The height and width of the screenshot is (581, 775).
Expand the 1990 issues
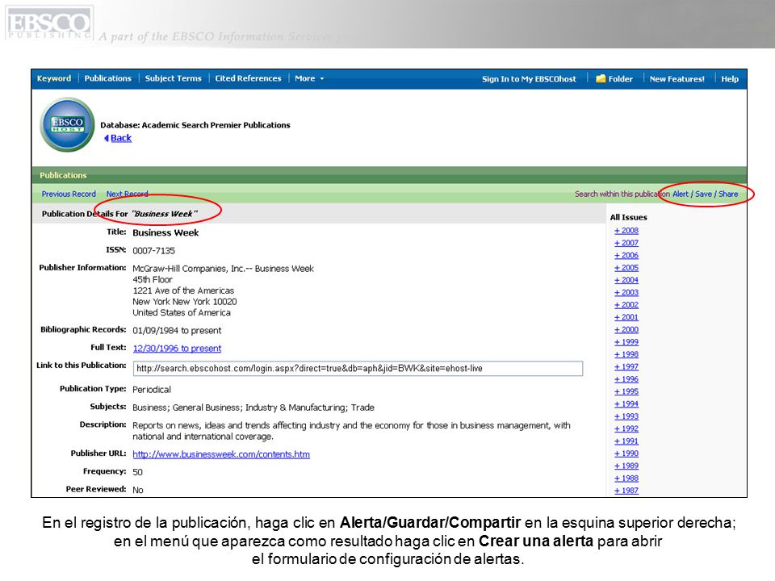click(x=626, y=454)
